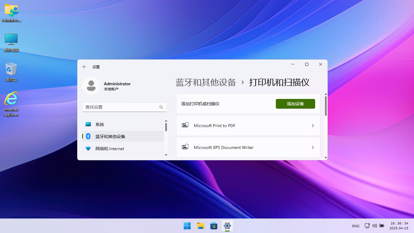
Task: Click the 蓝牙和其他设备 breadcrumb heading
Action: tap(206, 82)
